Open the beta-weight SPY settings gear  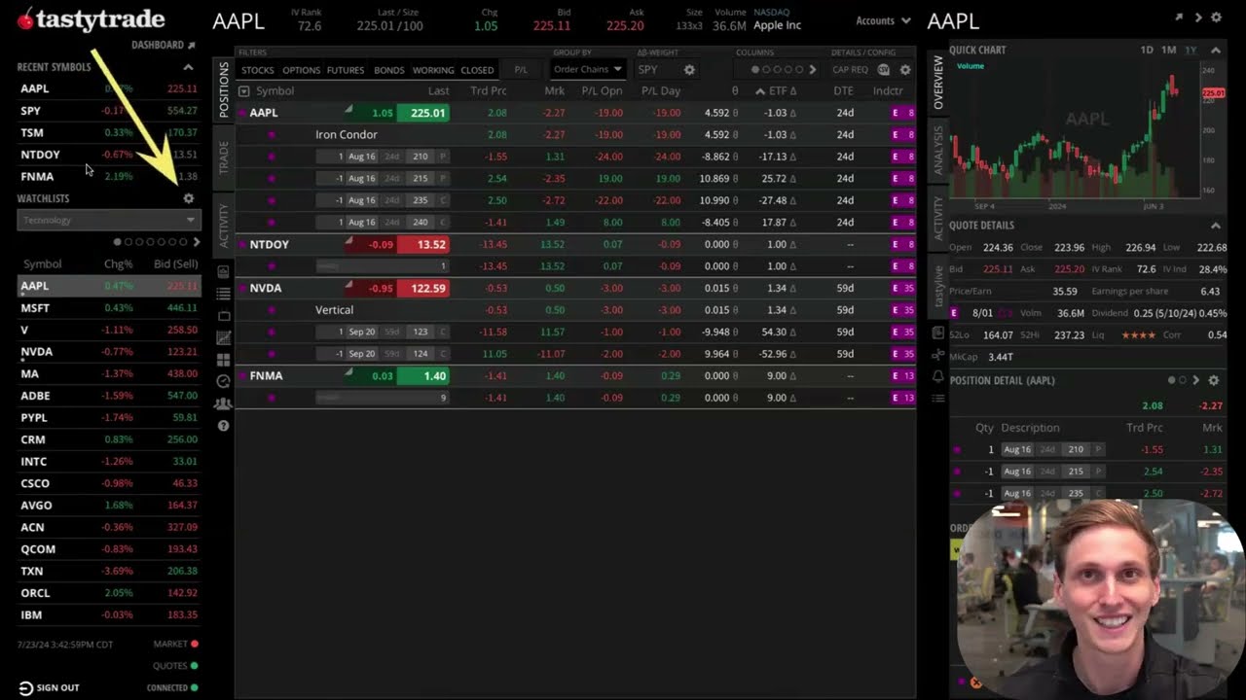coord(689,70)
